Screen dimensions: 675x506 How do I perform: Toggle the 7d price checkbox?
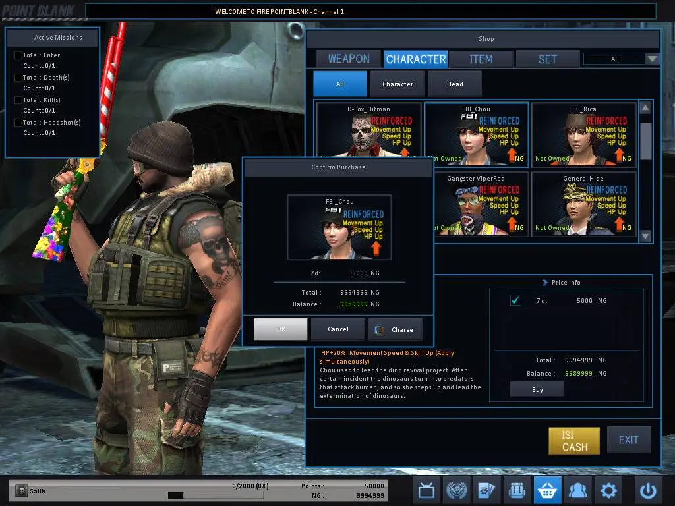tap(515, 300)
